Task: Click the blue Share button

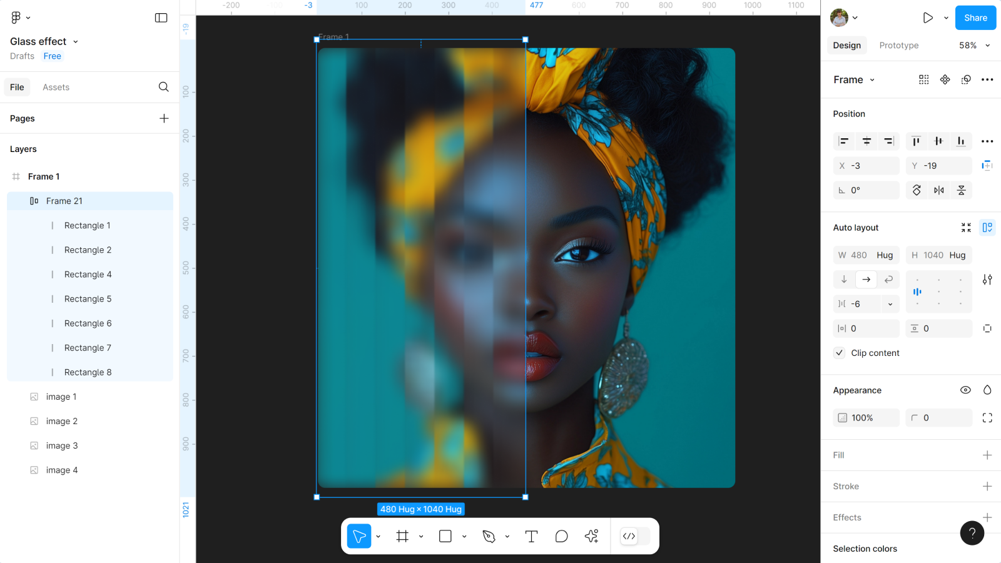Action: pyautogui.click(x=975, y=18)
